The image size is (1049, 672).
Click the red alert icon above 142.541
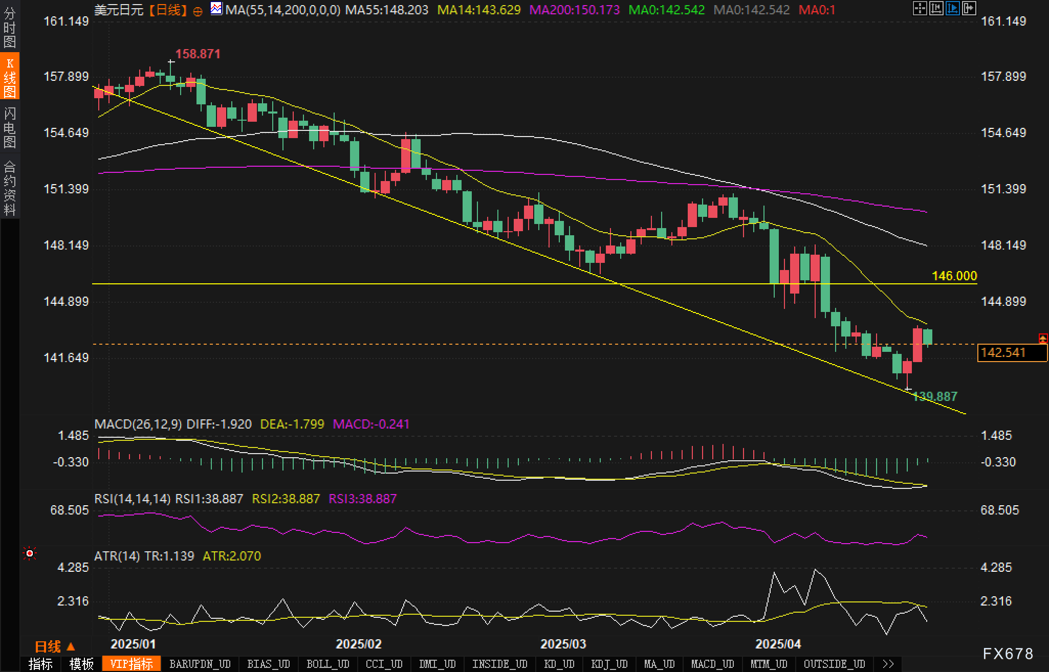tap(1043, 338)
